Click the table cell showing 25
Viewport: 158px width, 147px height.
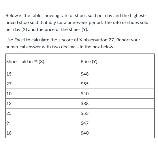(x=43, y=113)
